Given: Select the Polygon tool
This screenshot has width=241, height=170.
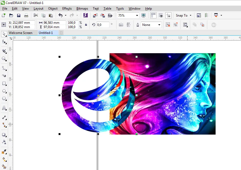Looking at the screenshot, I should pos(4,99).
